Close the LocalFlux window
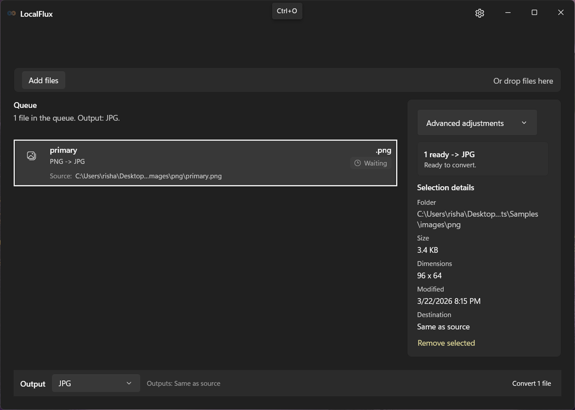 pos(561,13)
